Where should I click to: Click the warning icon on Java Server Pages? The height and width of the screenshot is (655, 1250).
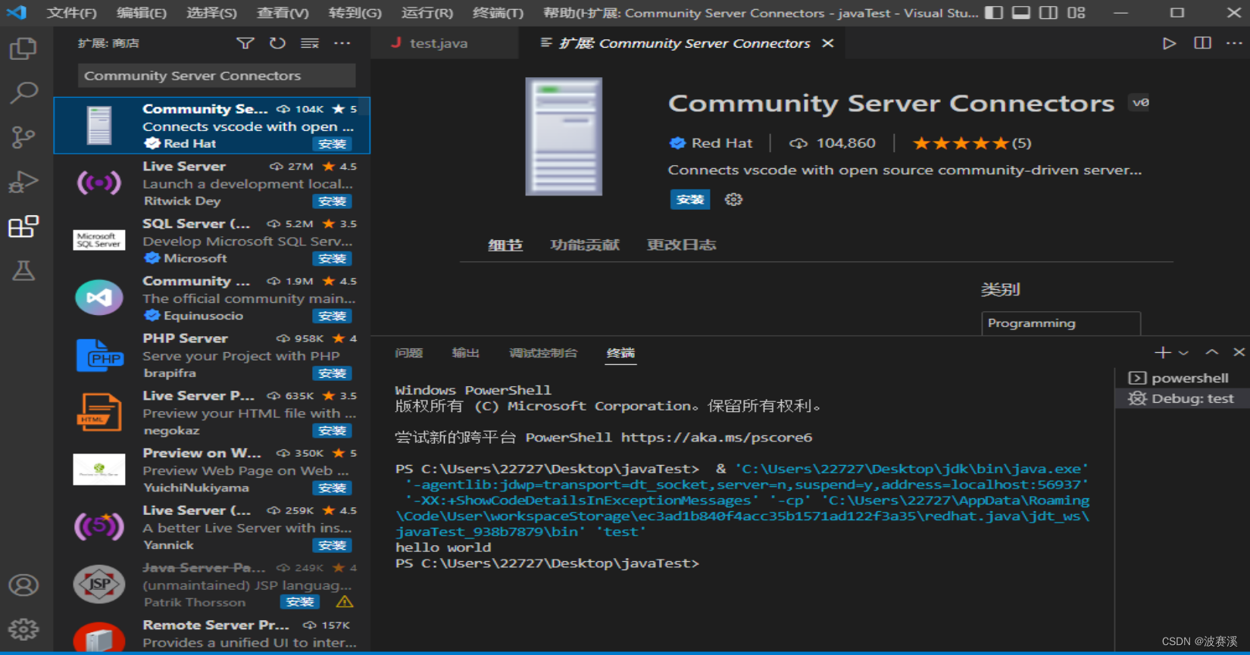345,602
